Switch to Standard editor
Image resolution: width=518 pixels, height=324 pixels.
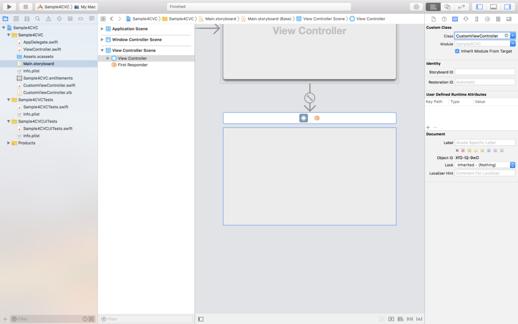point(433,7)
